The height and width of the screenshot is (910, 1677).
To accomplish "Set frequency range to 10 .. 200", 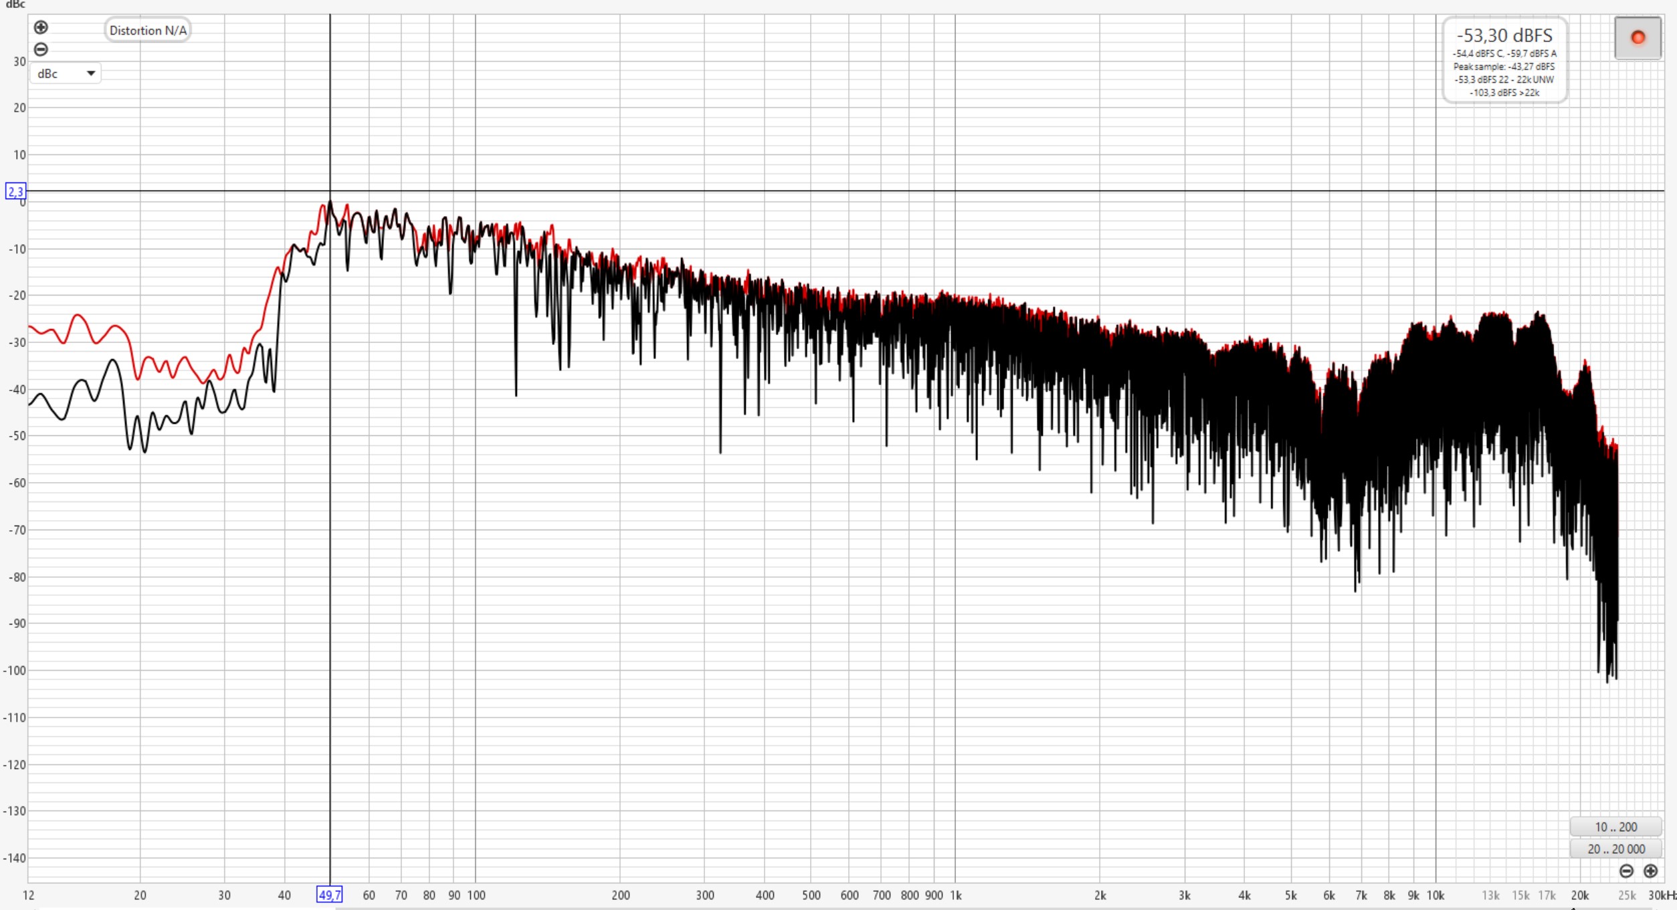I will [1615, 827].
